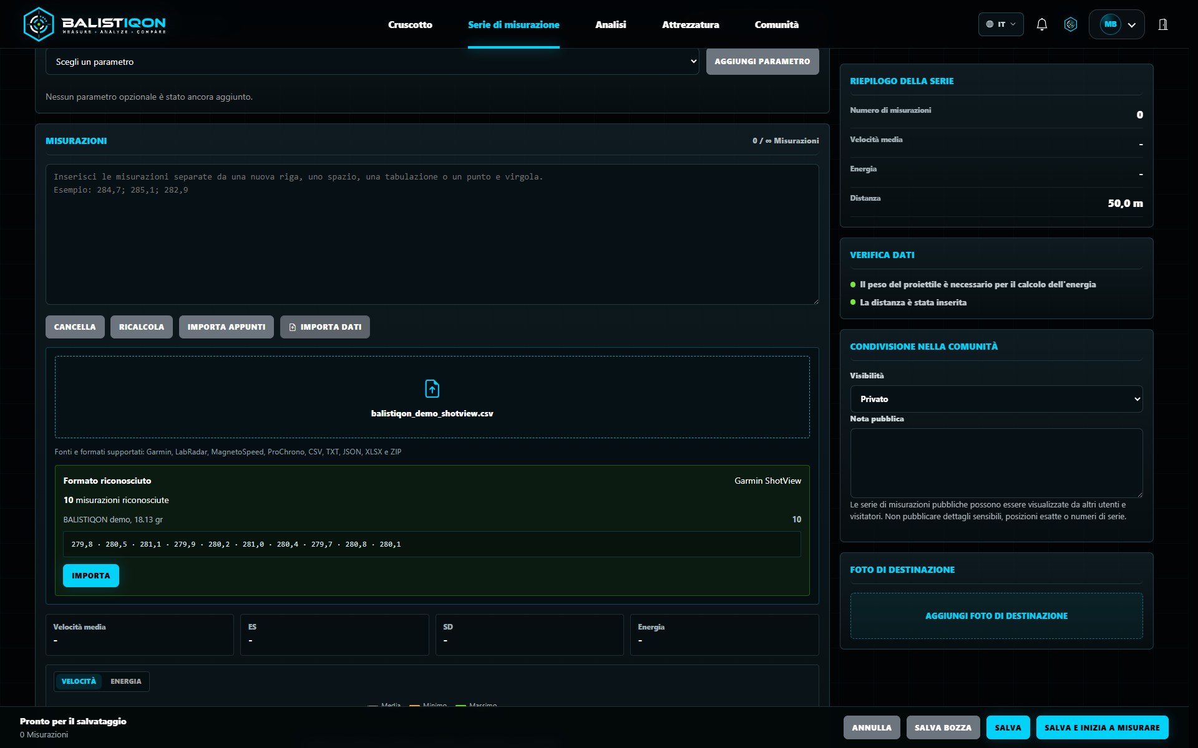Click the 'Formato riconosciuto' label
The image size is (1198, 748).
(107, 481)
